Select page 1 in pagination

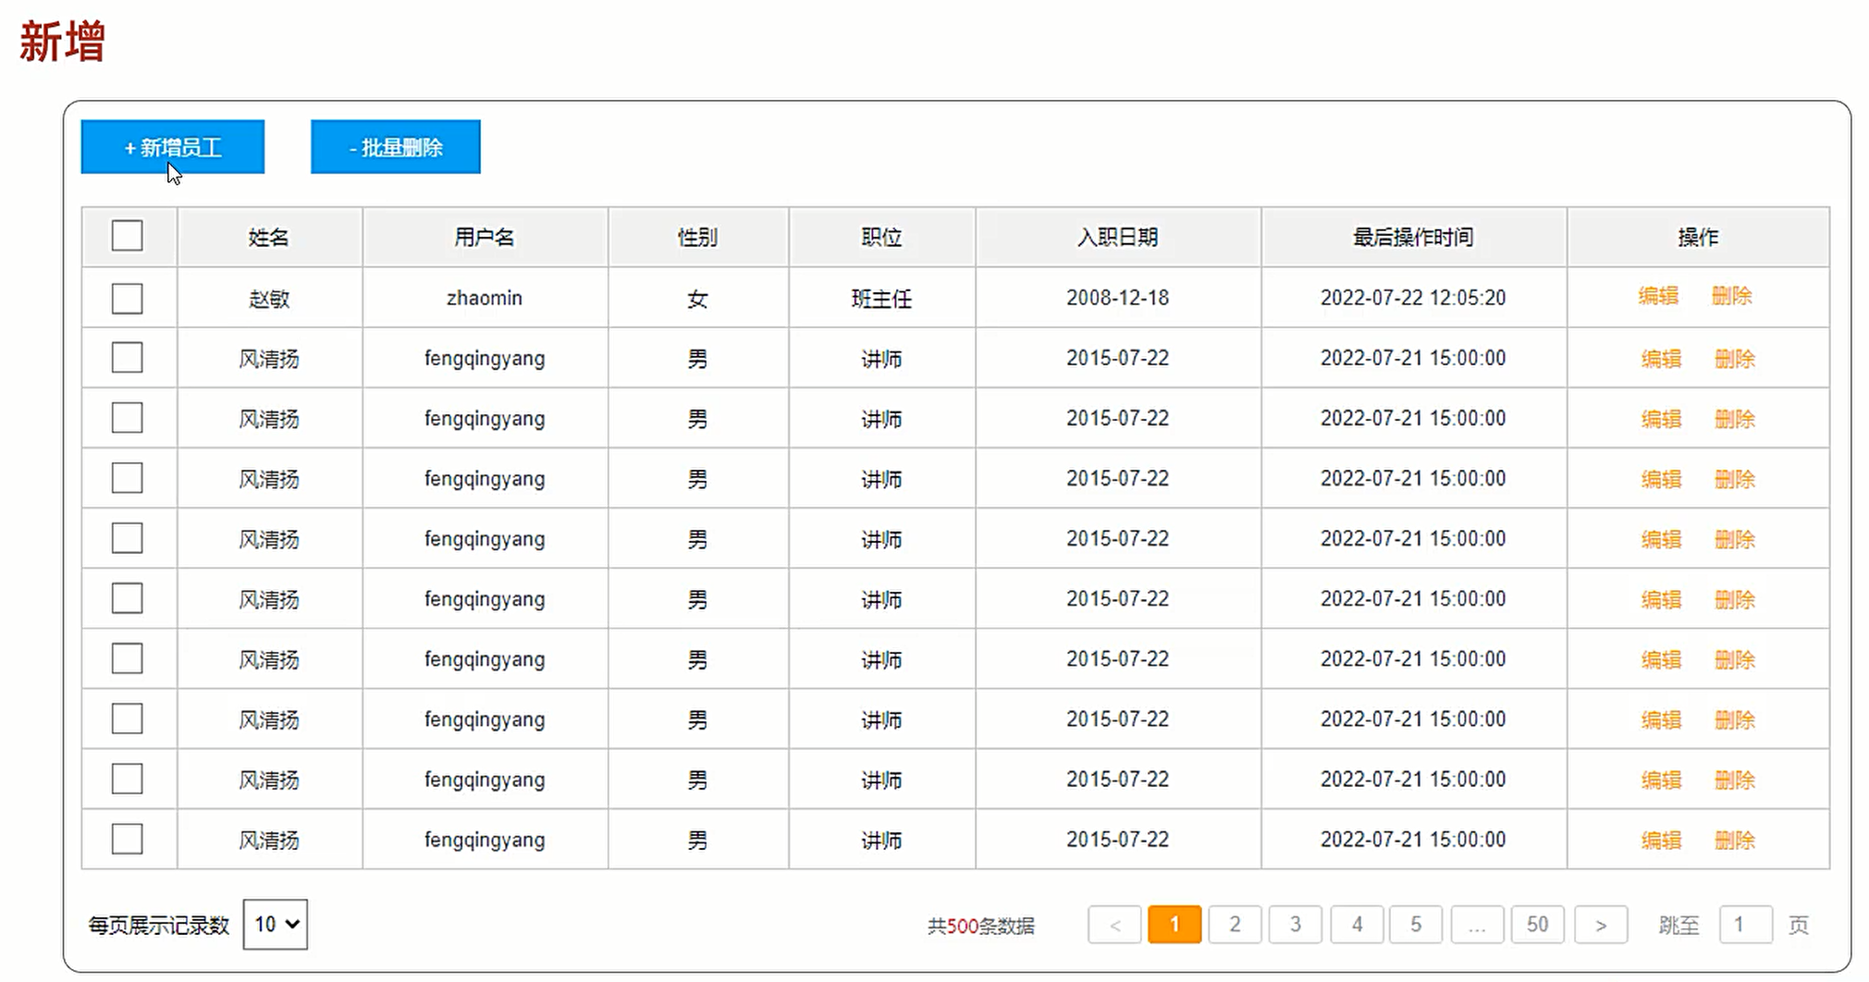(1174, 925)
